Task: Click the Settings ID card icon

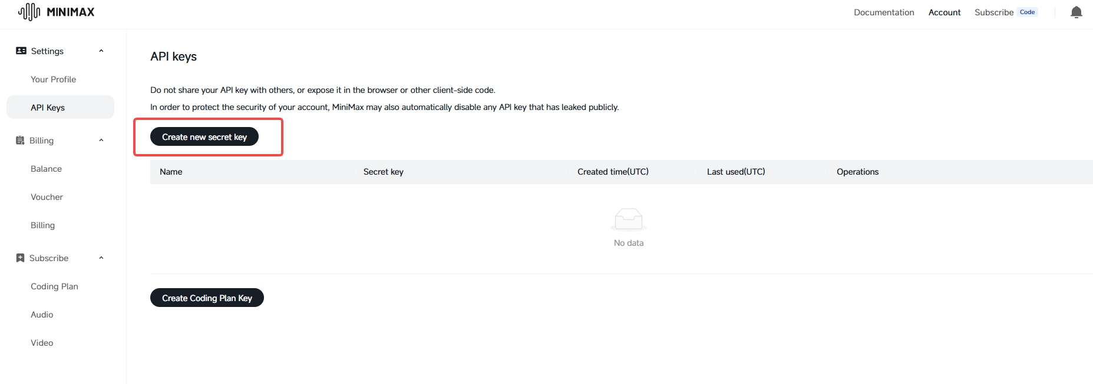Action: 21,51
